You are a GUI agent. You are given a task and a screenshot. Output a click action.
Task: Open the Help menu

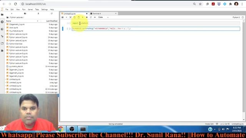pos(52,10)
